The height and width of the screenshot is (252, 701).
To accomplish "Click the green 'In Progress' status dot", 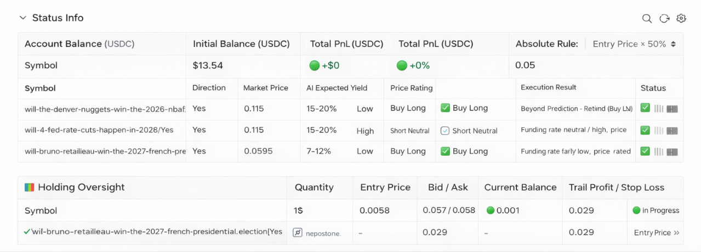I will 636,210.
